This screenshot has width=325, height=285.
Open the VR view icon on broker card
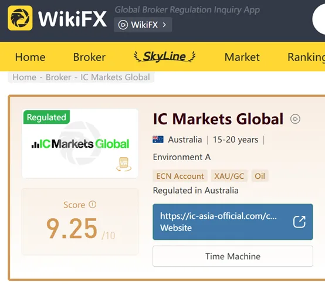(124, 164)
